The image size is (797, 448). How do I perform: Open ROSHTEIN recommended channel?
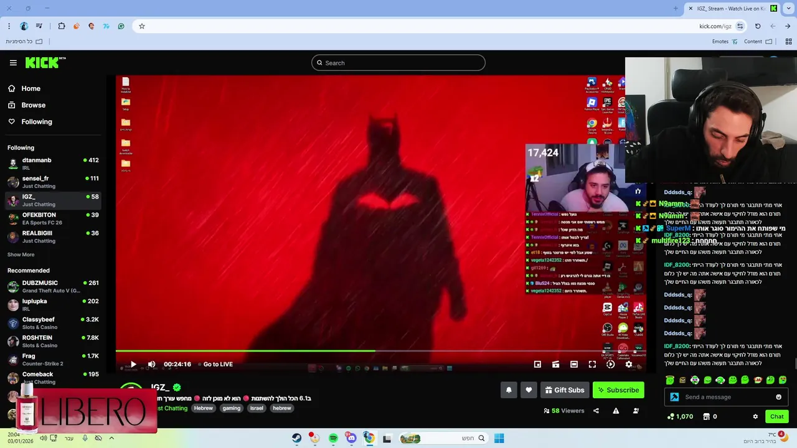(53, 341)
